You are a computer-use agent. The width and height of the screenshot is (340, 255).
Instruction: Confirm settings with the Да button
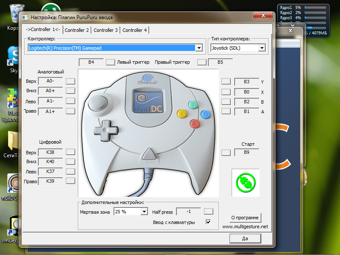245,238
